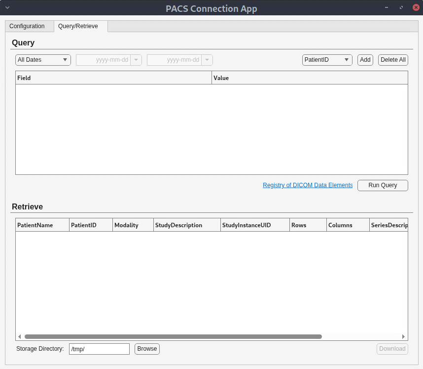The width and height of the screenshot is (423, 369).
Task: Click the horizontal scrollbar left arrow
Action: point(19,336)
